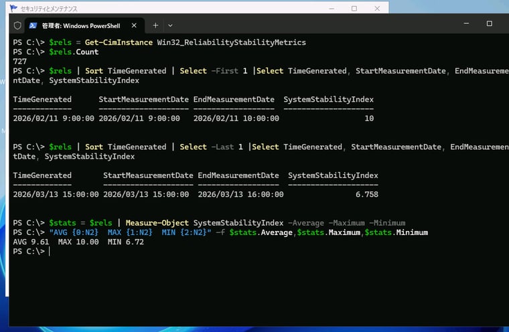
Task: Maximize the PowerShell terminal window
Action: click(489, 23)
